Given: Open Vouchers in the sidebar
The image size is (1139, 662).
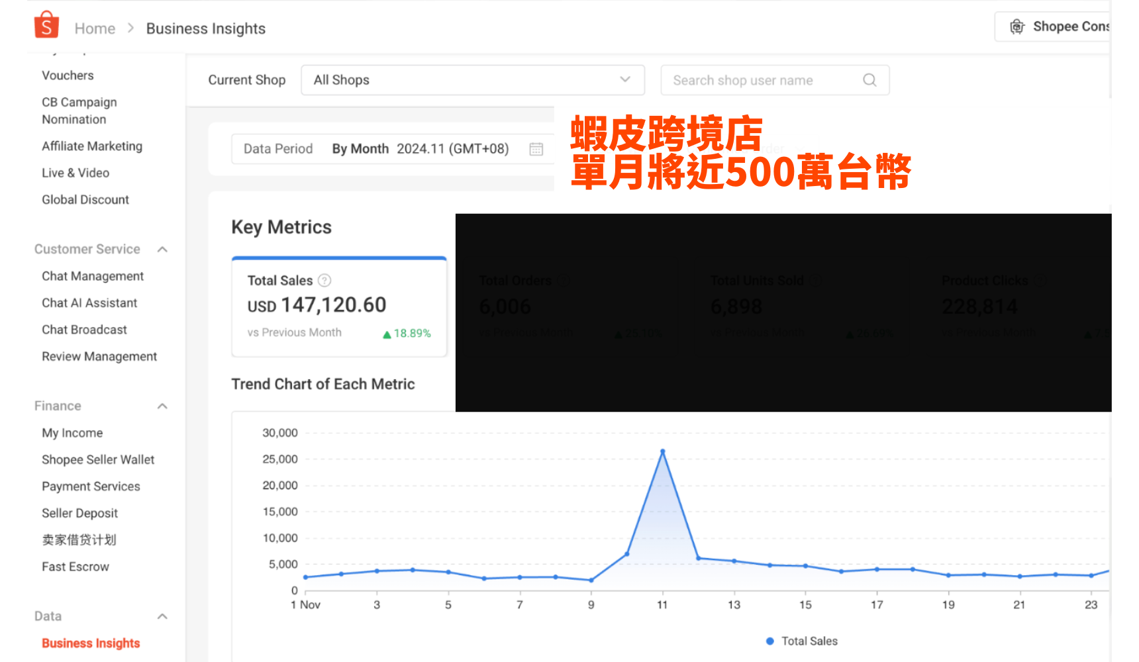Looking at the screenshot, I should (x=68, y=75).
